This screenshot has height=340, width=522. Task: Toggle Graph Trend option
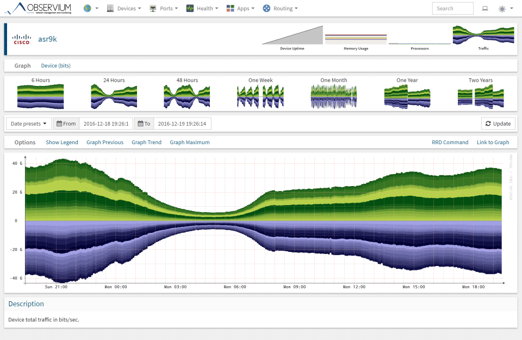[x=146, y=142]
